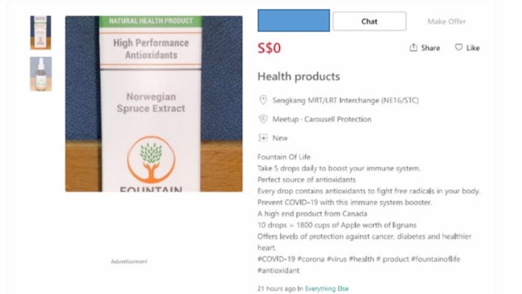This screenshot has height=294, width=522.
Task: Like the listing with the heart icon
Action: [458, 48]
